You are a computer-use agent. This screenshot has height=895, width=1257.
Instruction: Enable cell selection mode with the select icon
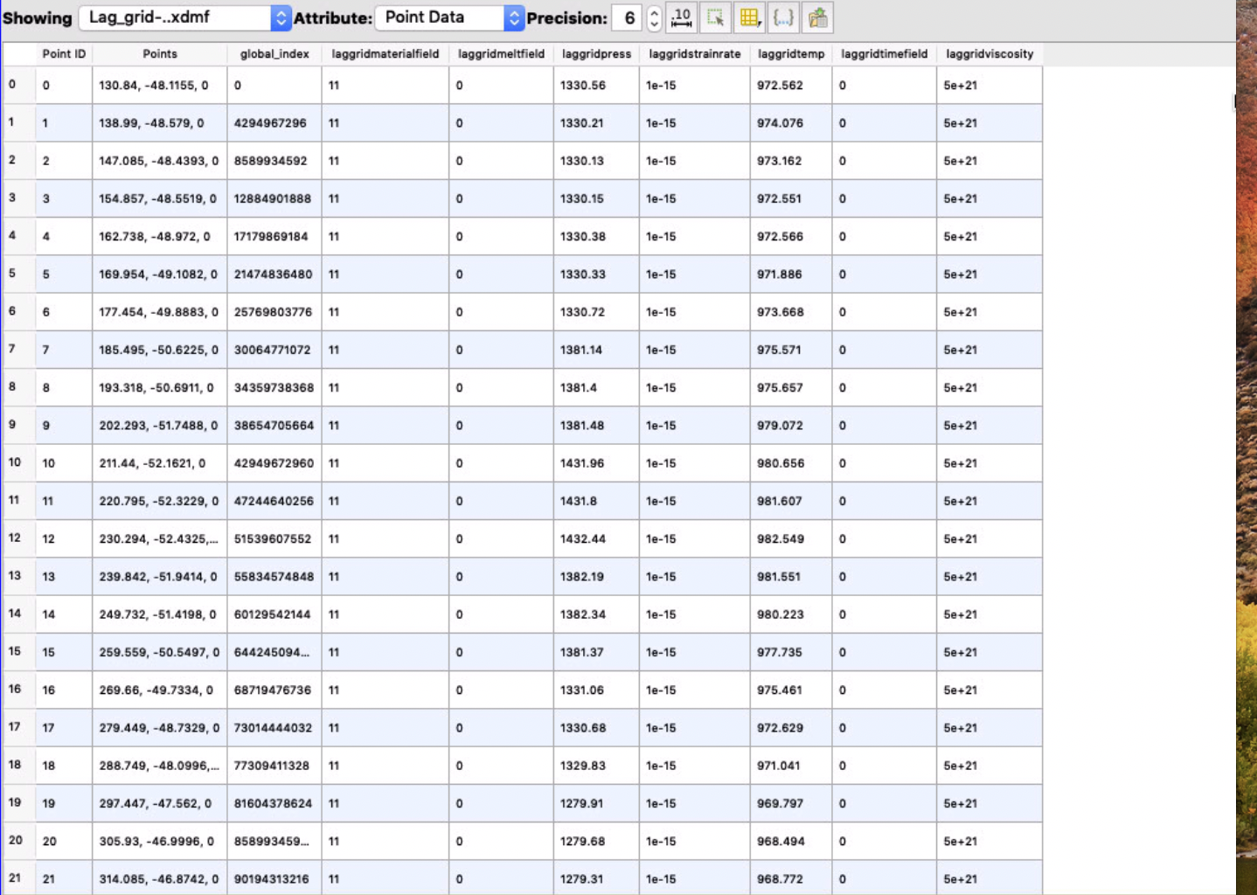click(713, 17)
